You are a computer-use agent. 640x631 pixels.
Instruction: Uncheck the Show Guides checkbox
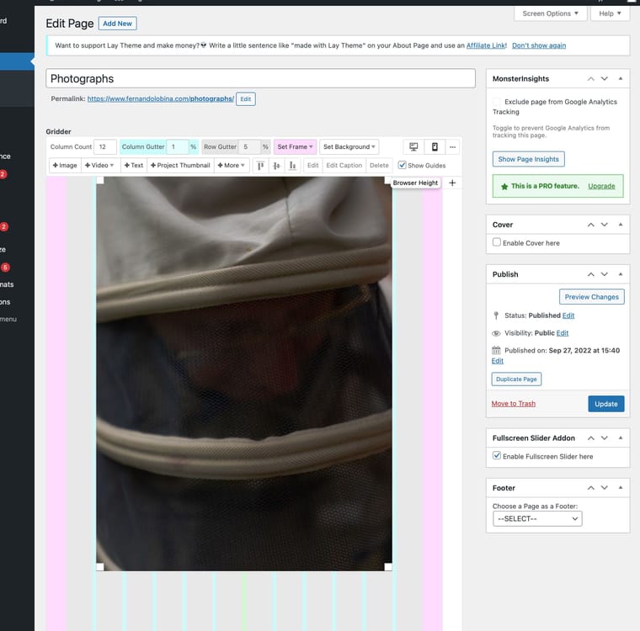[403, 166]
